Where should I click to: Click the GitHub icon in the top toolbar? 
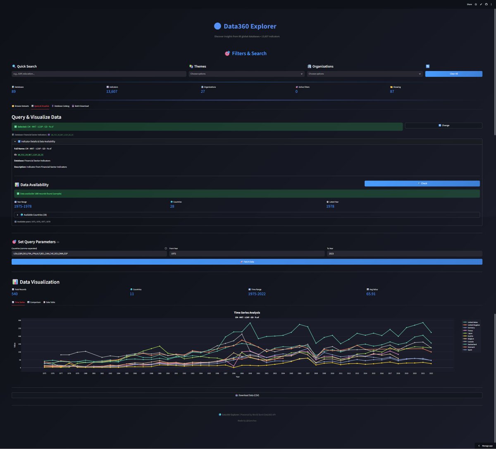[486, 4]
